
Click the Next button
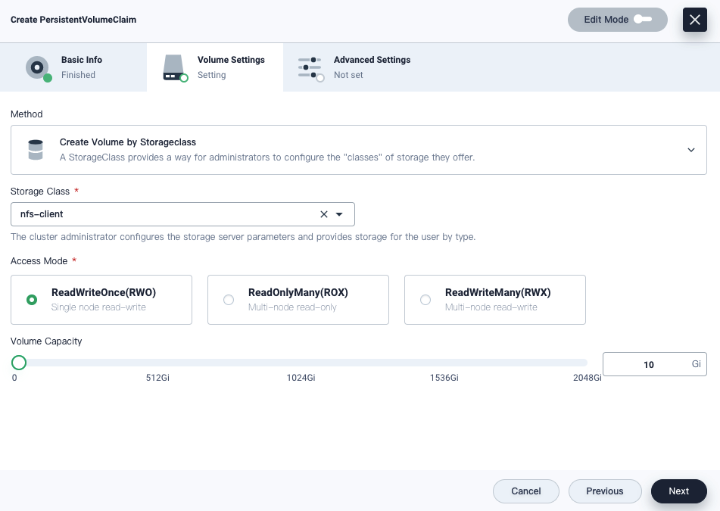[678, 491]
